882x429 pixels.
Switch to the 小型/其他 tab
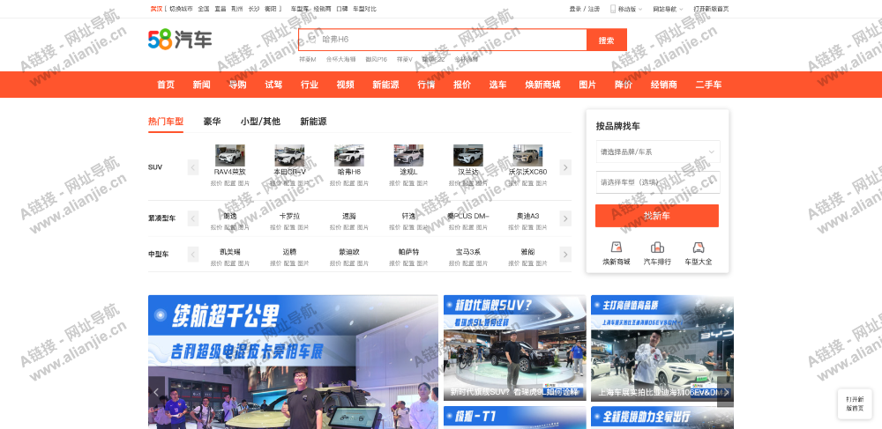pos(260,122)
